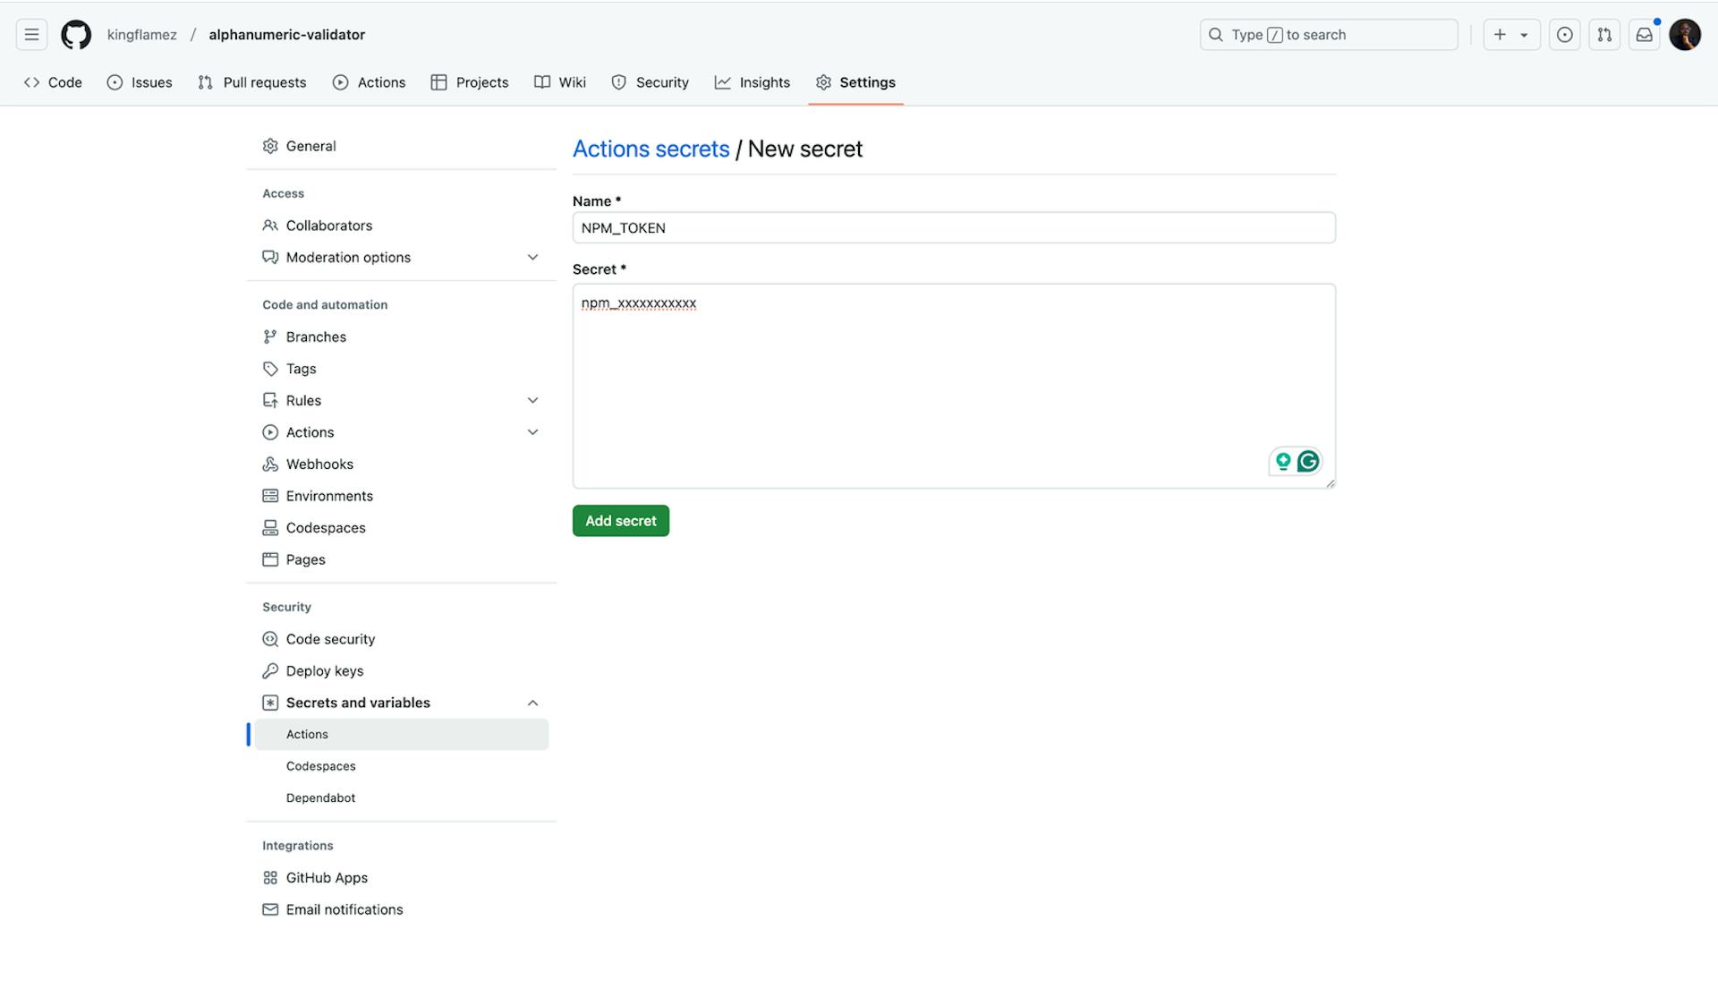
Task: Open Webhooks settings in sidebar
Action: click(319, 465)
